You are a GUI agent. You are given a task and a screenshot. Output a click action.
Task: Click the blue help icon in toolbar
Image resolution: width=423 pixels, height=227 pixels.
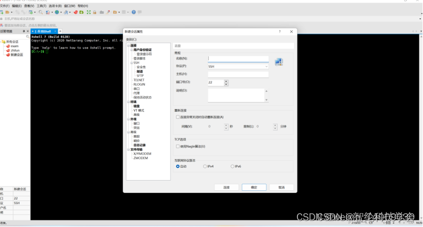(x=134, y=12)
